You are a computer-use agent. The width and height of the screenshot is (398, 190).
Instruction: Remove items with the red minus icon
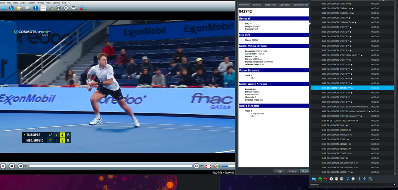click(x=325, y=179)
